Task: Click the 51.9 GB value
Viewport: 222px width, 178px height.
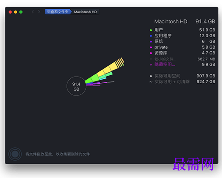Action: 207,30
